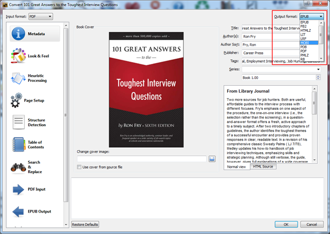Expand the Series dropdown
The image size is (330, 234).
pyautogui.click(x=318, y=69)
